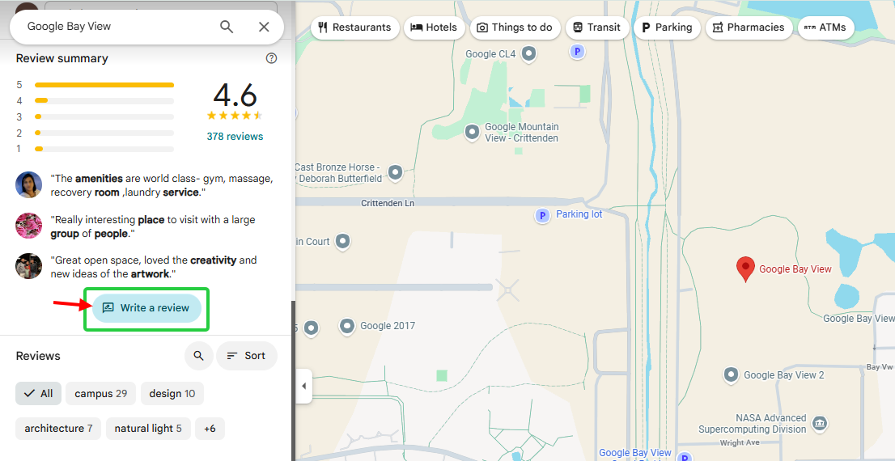Screen dimensions: 895x461
Task: Click the Cast Bronze Horse map marker
Action: [395, 171]
